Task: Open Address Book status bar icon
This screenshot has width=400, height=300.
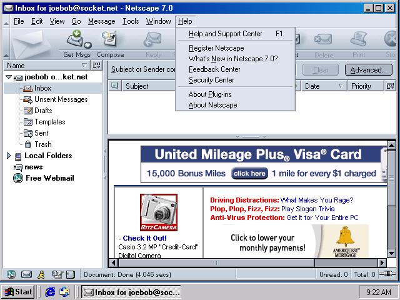Action: 71,274
